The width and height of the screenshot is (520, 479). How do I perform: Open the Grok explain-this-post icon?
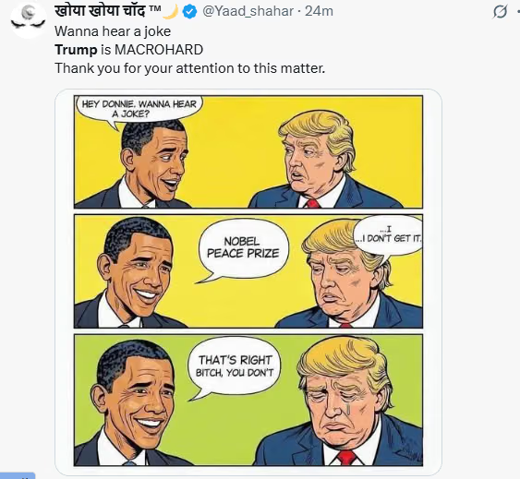tap(500, 12)
